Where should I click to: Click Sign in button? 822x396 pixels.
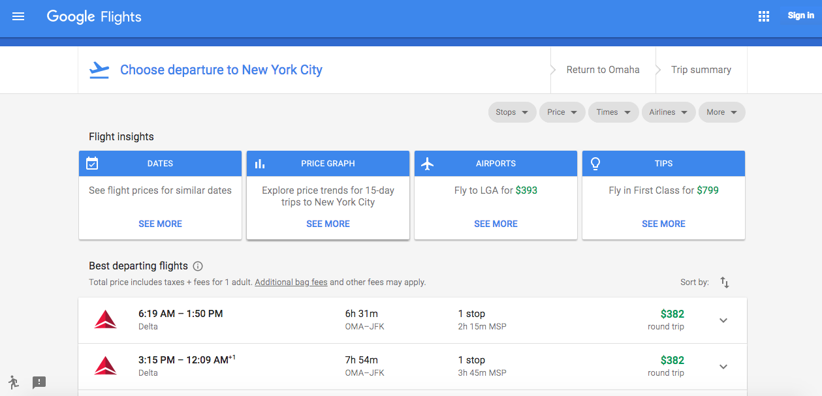[x=800, y=16]
